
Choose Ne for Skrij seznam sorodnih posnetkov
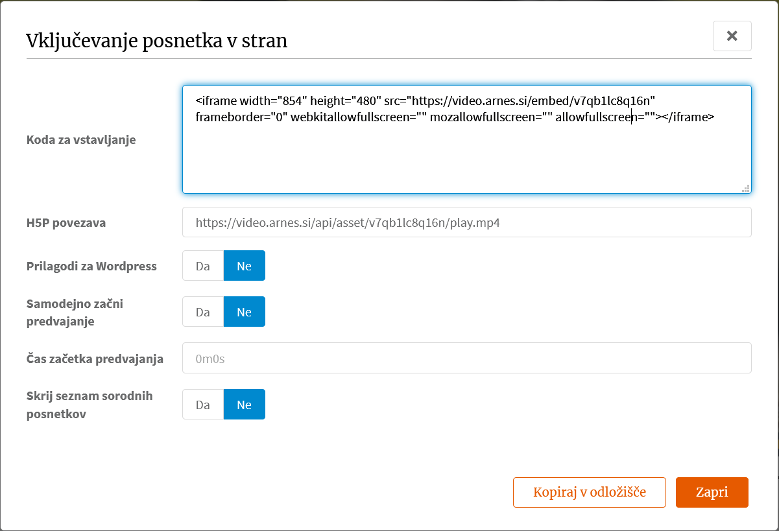coord(245,405)
